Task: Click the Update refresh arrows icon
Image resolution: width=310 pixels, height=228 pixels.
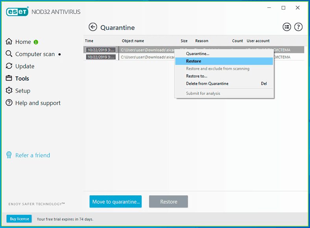Action: click(9, 66)
